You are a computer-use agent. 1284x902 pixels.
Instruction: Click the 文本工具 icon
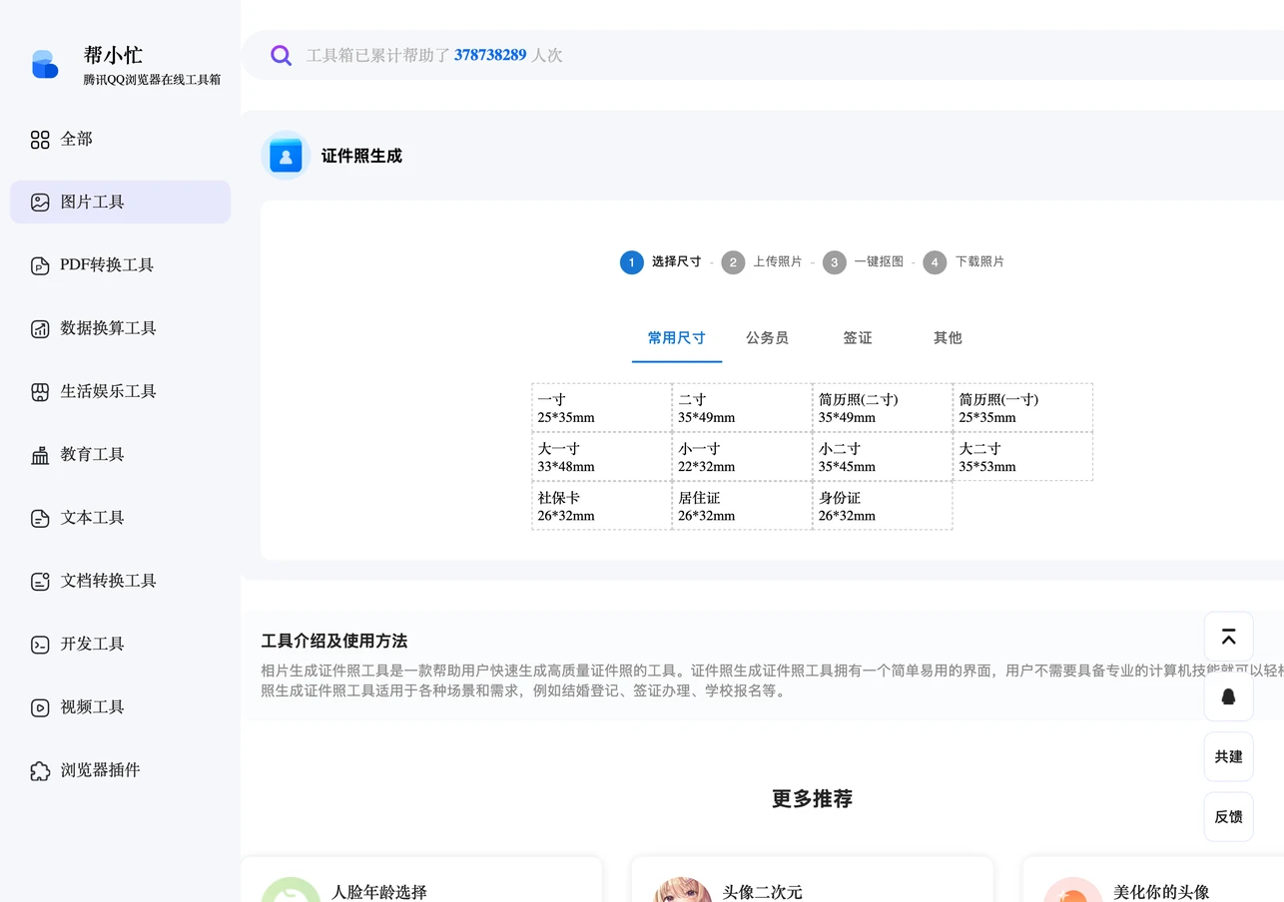pos(40,518)
